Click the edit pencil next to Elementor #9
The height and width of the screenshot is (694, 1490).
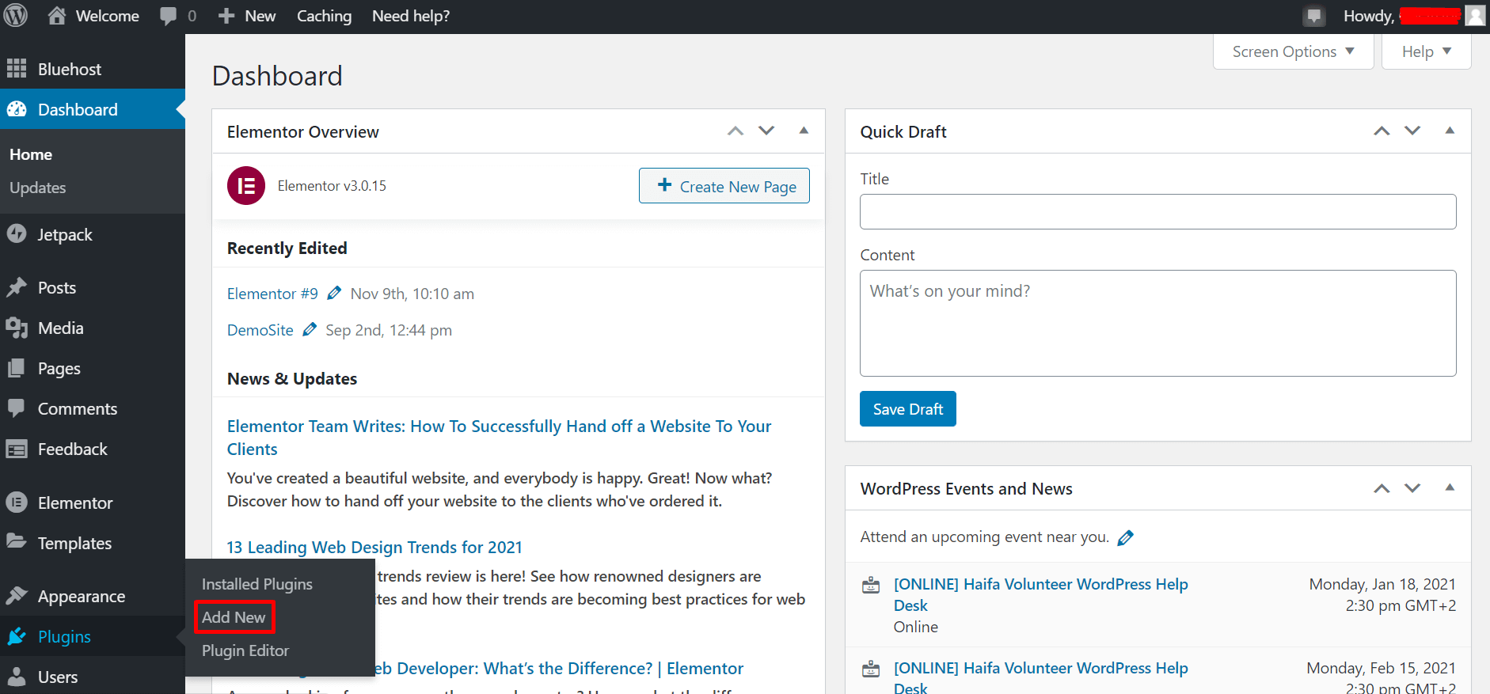[x=334, y=293]
